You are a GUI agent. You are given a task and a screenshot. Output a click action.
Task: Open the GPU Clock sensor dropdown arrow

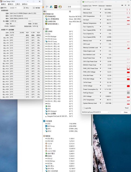click(100, 9)
